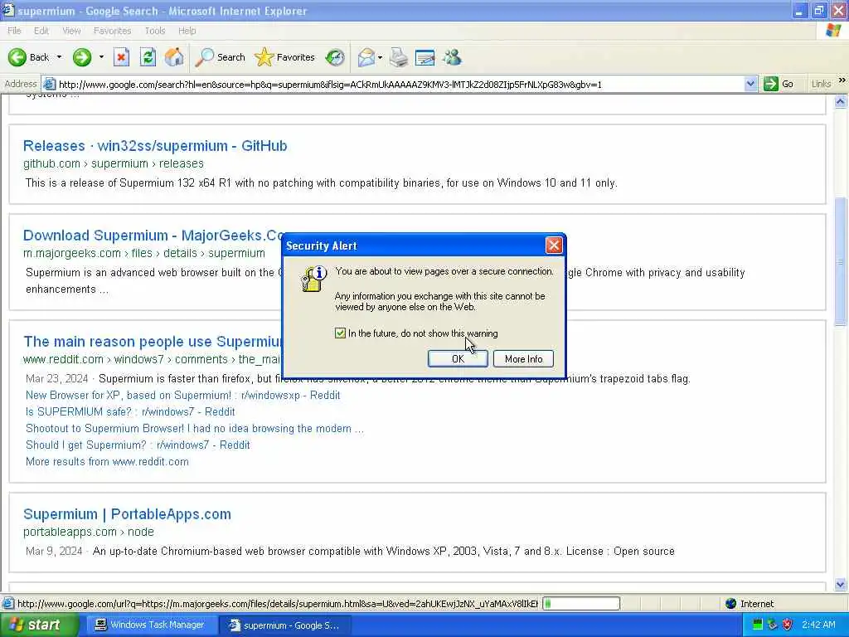The image size is (849, 637).
Task: Open the Messenger people icon
Action: pos(452,57)
